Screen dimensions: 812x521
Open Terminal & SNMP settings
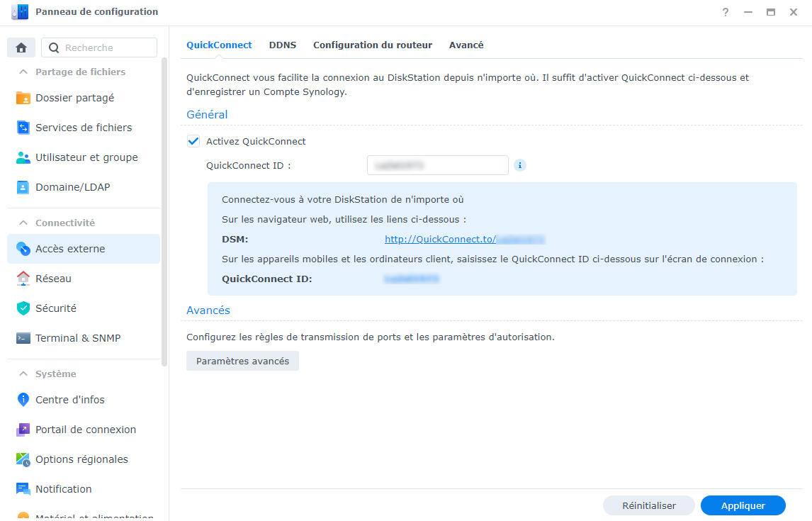click(78, 338)
